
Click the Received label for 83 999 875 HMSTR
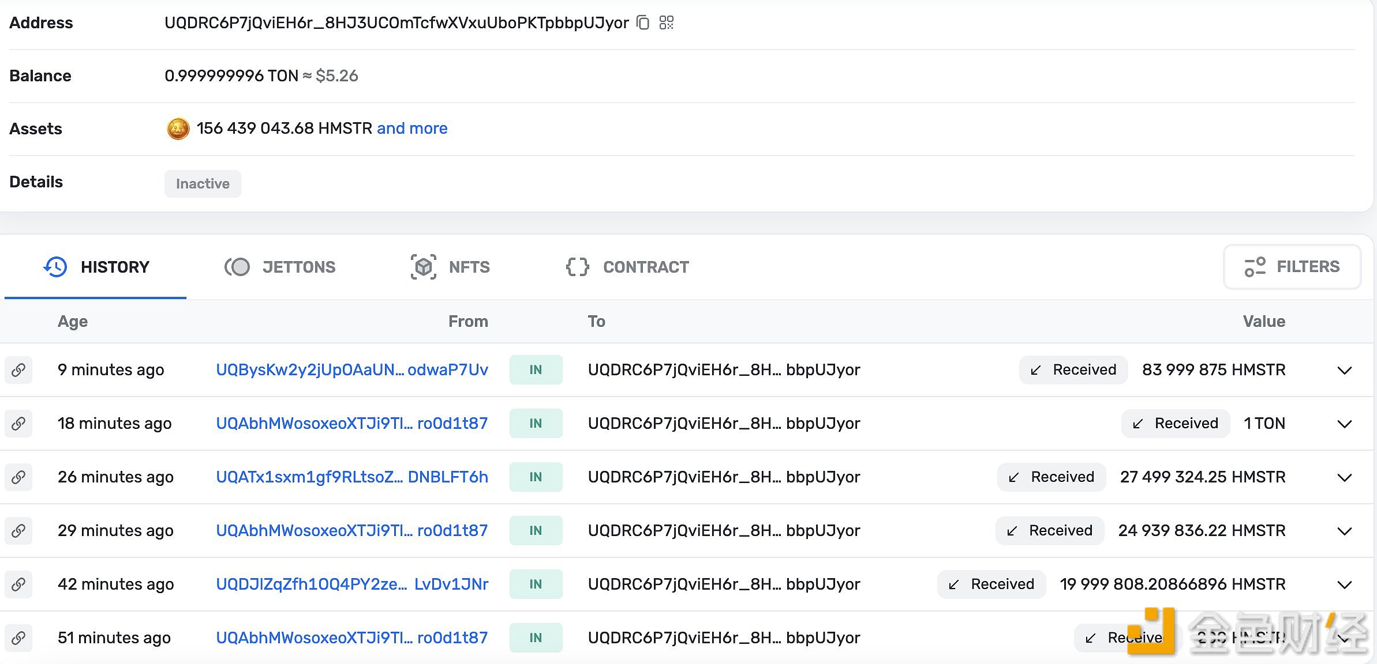click(1073, 369)
